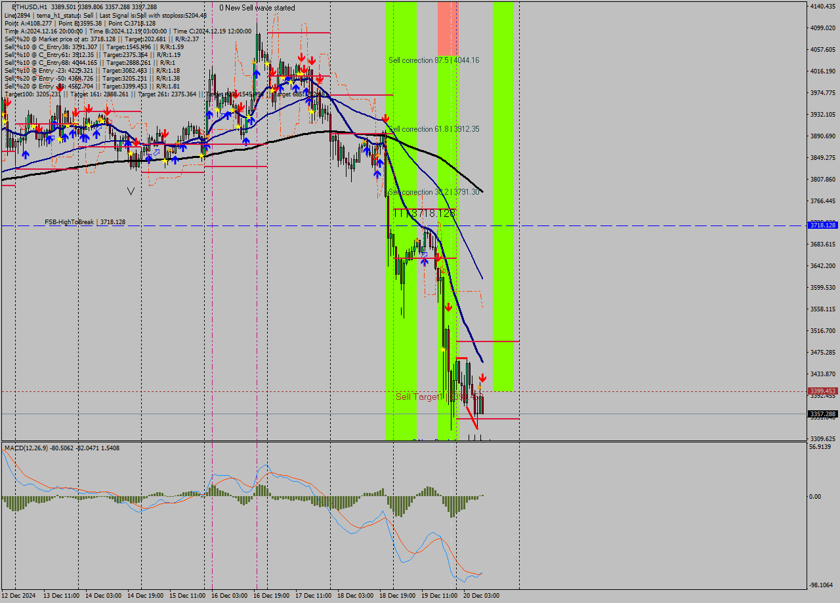Click the 'Sell correction 61.8 | 3912.35' label

(434, 129)
